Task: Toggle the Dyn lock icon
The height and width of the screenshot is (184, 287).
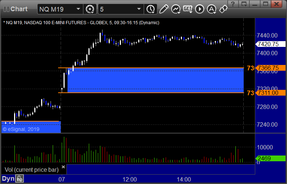Action: coord(19,179)
